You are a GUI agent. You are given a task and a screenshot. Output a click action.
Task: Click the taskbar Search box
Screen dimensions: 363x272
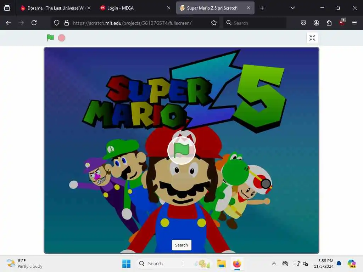coord(174,263)
